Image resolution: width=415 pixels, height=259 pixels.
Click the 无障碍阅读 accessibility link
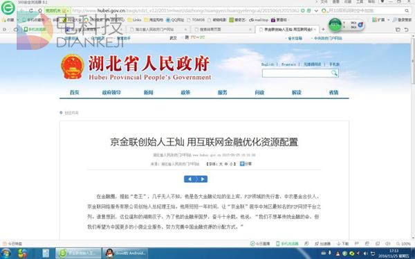(x=312, y=64)
